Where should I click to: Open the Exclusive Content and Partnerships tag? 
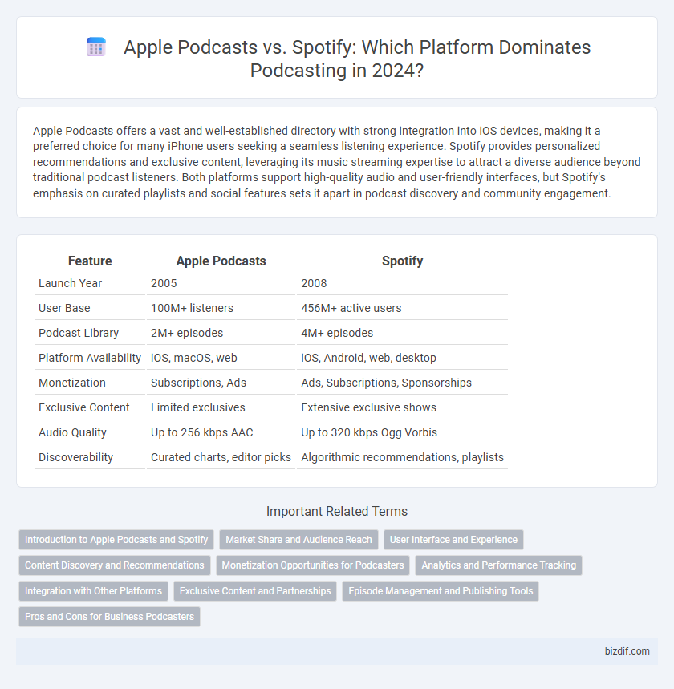point(255,591)
